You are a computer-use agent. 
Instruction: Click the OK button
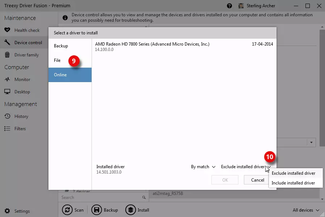(x=225, y=180)
